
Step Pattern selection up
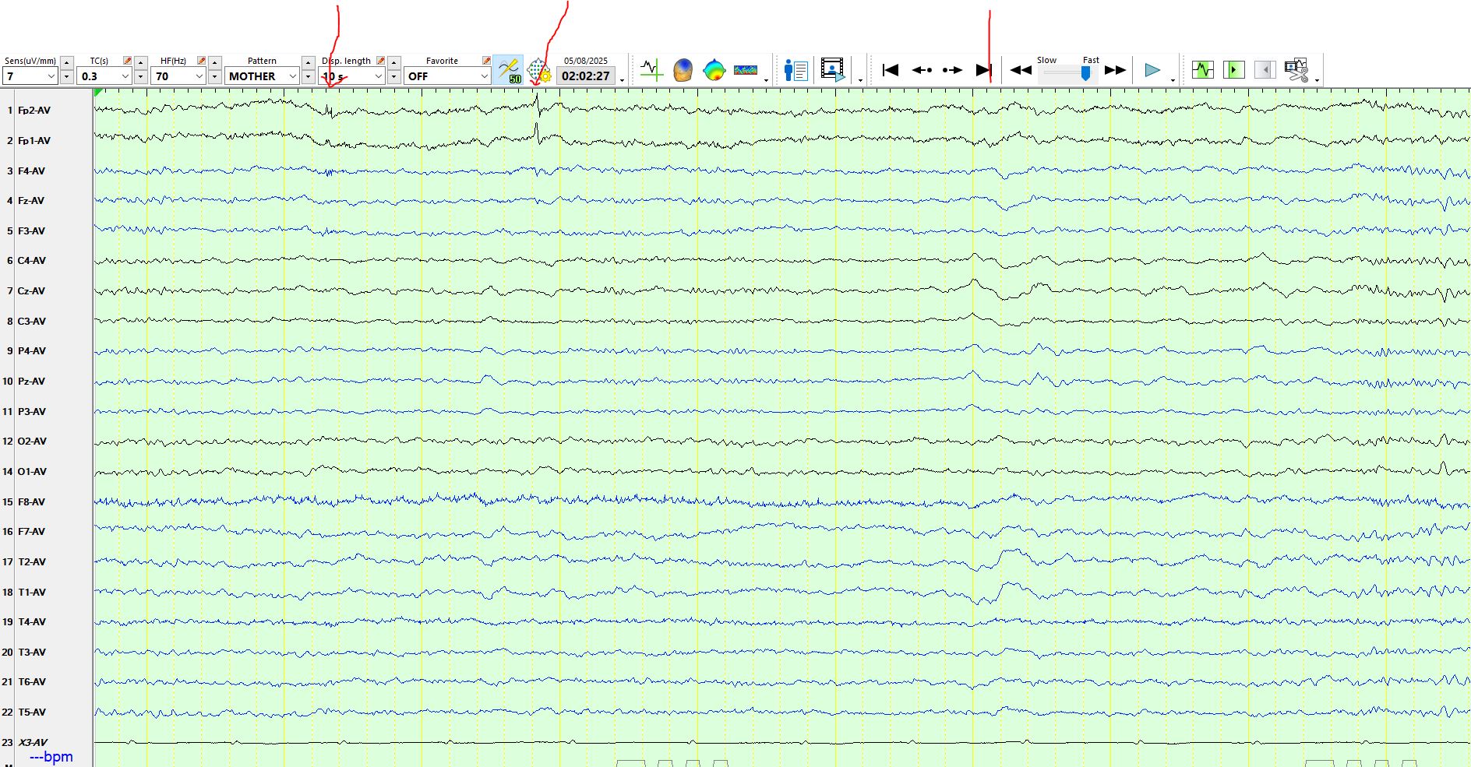coord(309,62)
